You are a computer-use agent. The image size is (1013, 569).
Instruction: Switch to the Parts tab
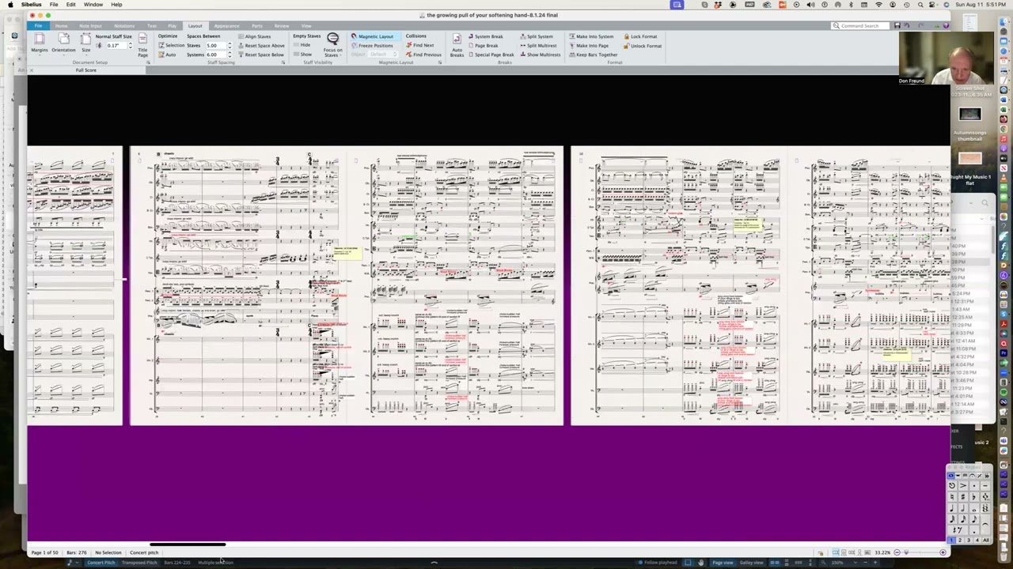[257, 26]
